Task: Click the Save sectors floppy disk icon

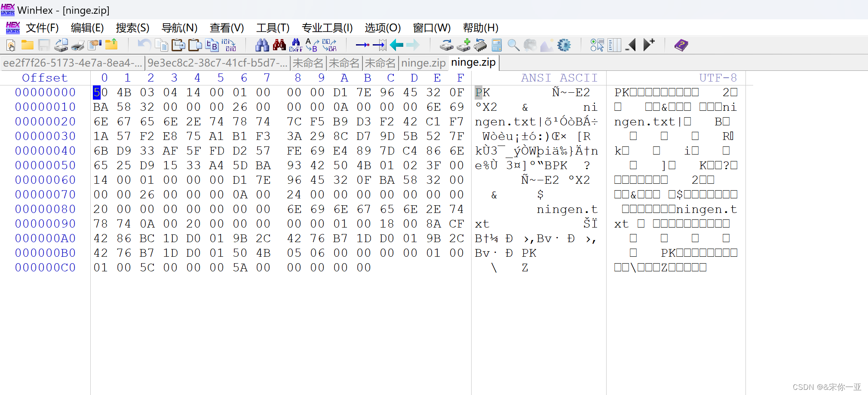Action: pyautogui.click(x=44, y=45)
